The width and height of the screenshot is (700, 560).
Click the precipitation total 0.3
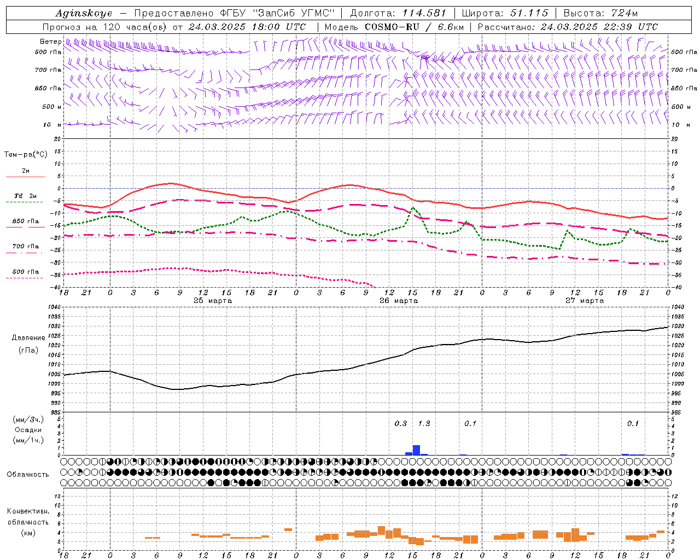pos(401,423)
